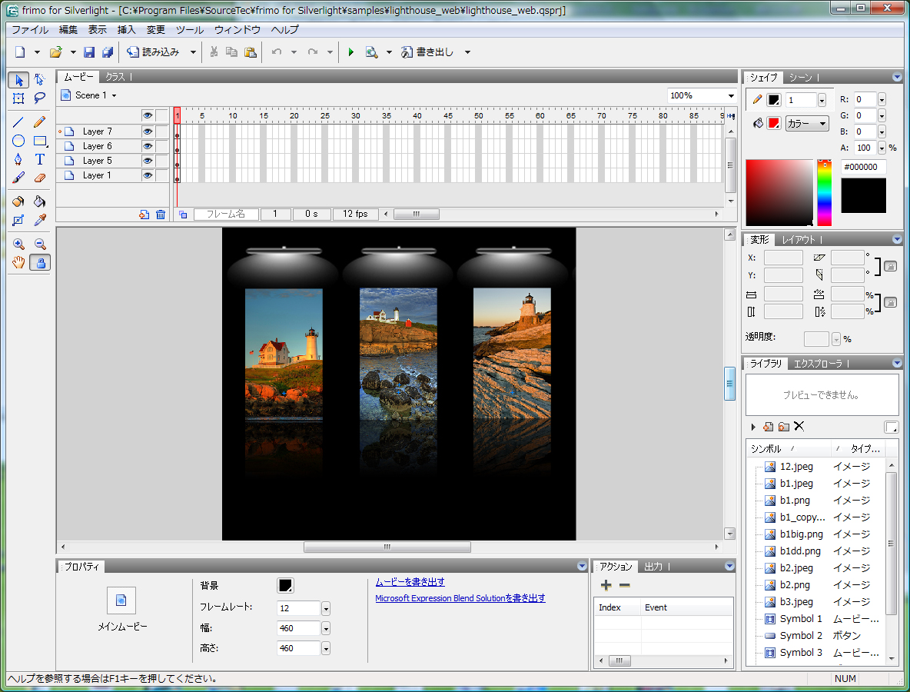Select the pencil tool
Screen dimensions: 910x692
coord(39,122)
